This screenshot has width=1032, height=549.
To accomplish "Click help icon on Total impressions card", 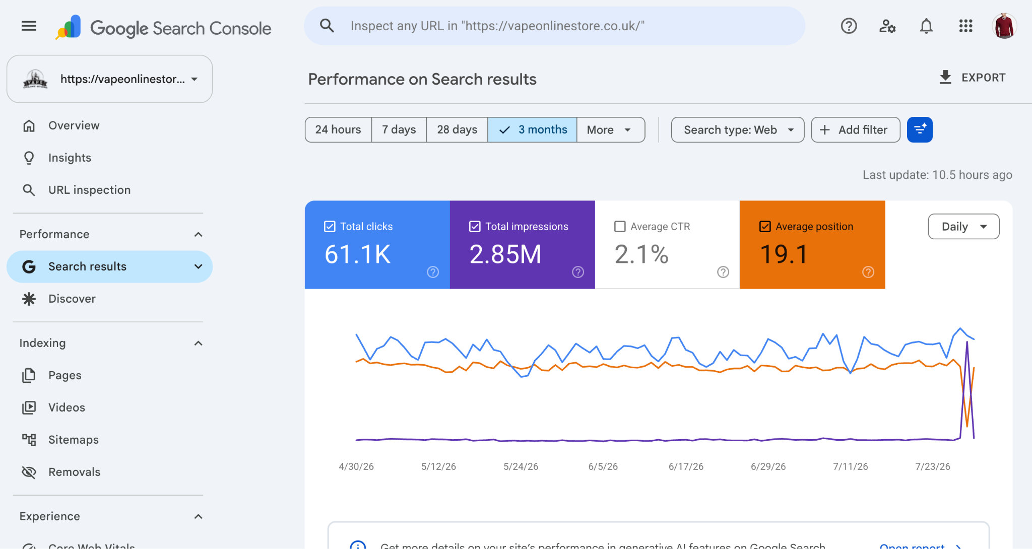I will 578,272.
